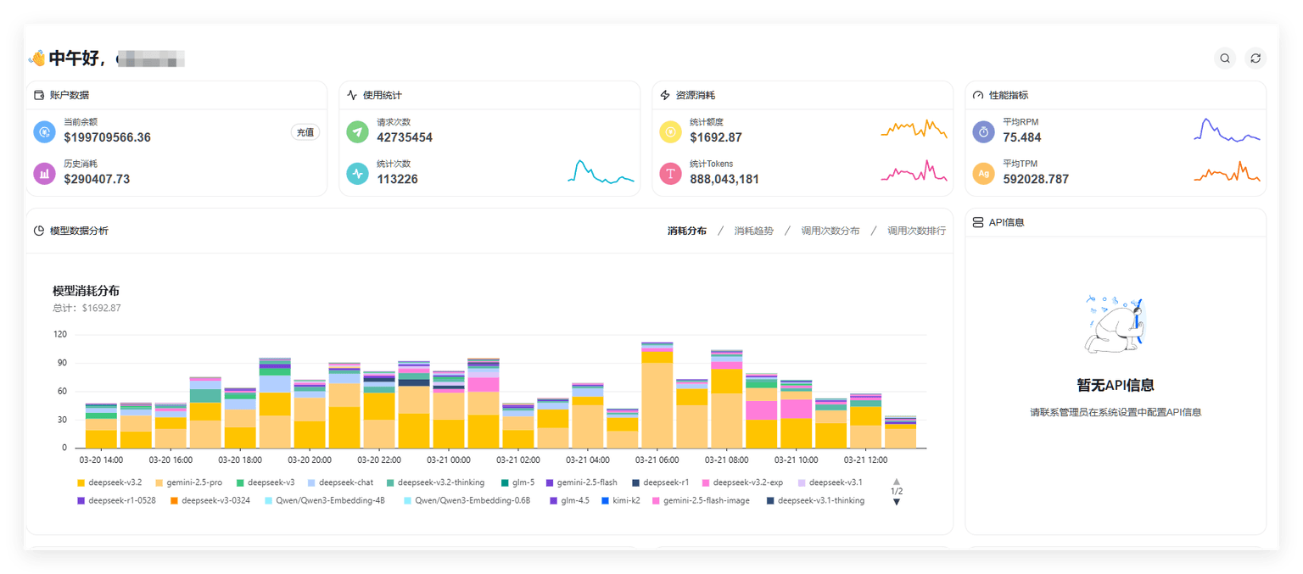Click the blue current balance icon
Screen dimensions: 1303x574
click(44, 131)
